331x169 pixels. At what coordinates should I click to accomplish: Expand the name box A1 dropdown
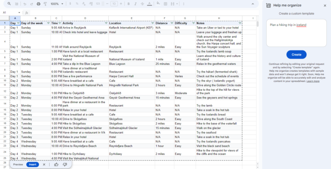pyautogui.click(x=20, y=13)
